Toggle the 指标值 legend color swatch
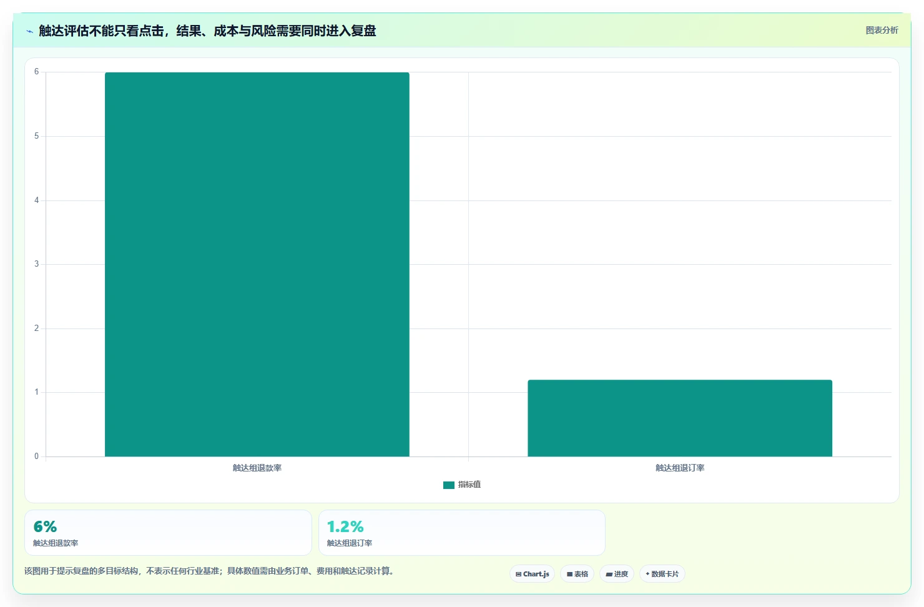 pyautogui.click(x=449, y=485)
